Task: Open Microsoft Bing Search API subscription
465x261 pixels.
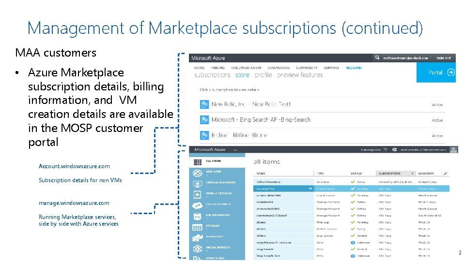Action: (323, 120)
